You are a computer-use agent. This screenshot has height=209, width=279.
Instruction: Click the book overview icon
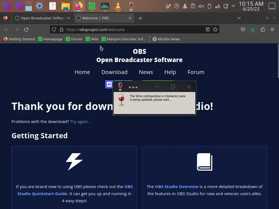pos(205,162)
